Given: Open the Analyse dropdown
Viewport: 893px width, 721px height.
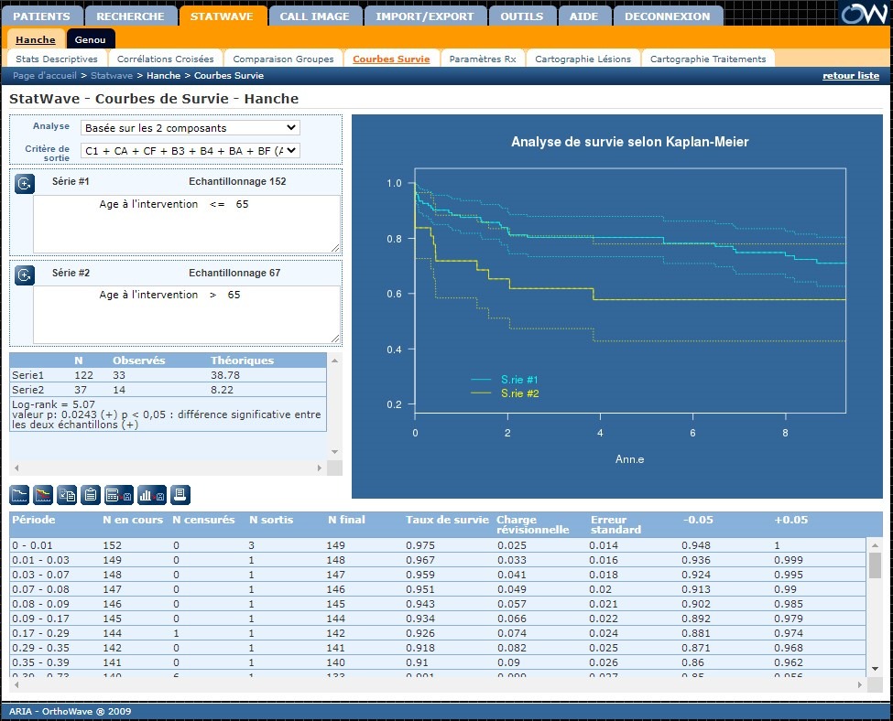Looking at the screenshot, I should pos(191,128).
